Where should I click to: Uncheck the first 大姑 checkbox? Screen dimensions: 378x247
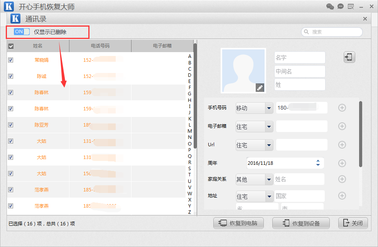11,141
